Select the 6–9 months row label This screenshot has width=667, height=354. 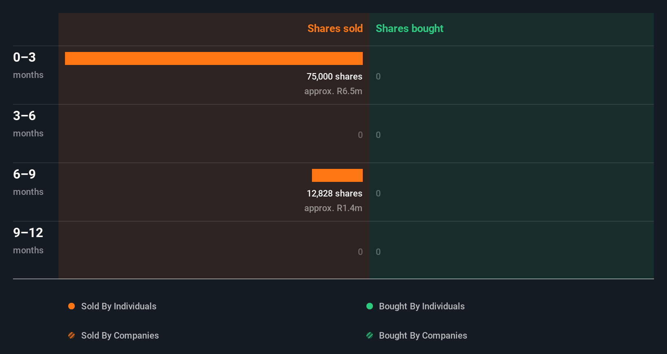tap(28, 182)
